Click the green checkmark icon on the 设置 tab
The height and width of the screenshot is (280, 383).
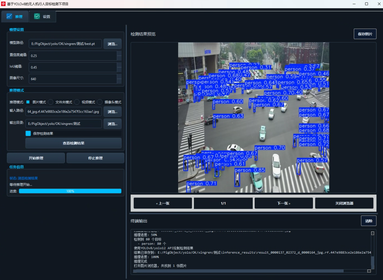[x=37, y=17]
